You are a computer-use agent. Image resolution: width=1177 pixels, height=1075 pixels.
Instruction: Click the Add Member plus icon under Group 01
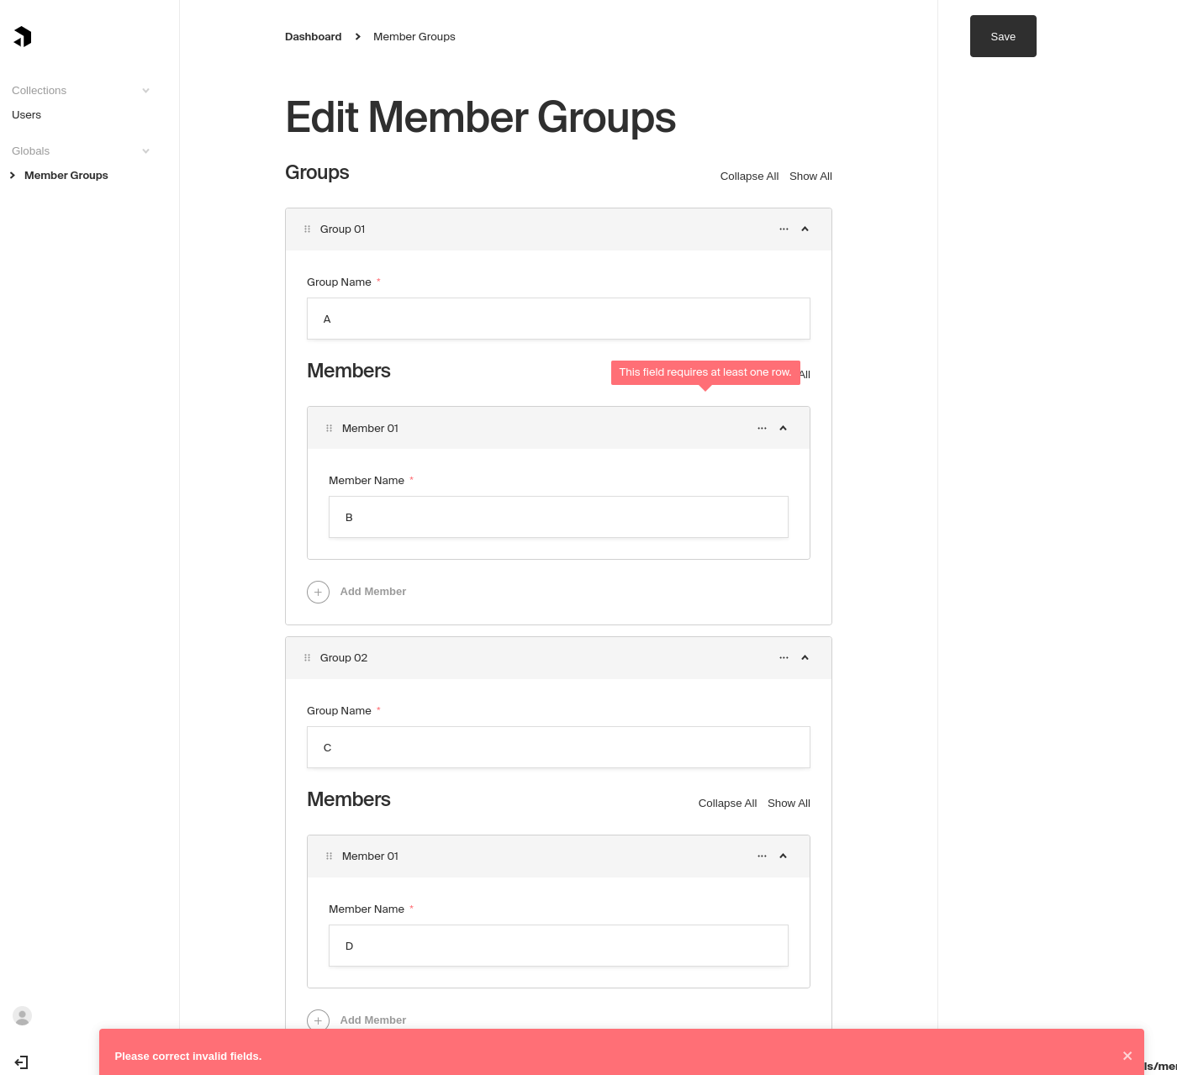pos(318,592)
